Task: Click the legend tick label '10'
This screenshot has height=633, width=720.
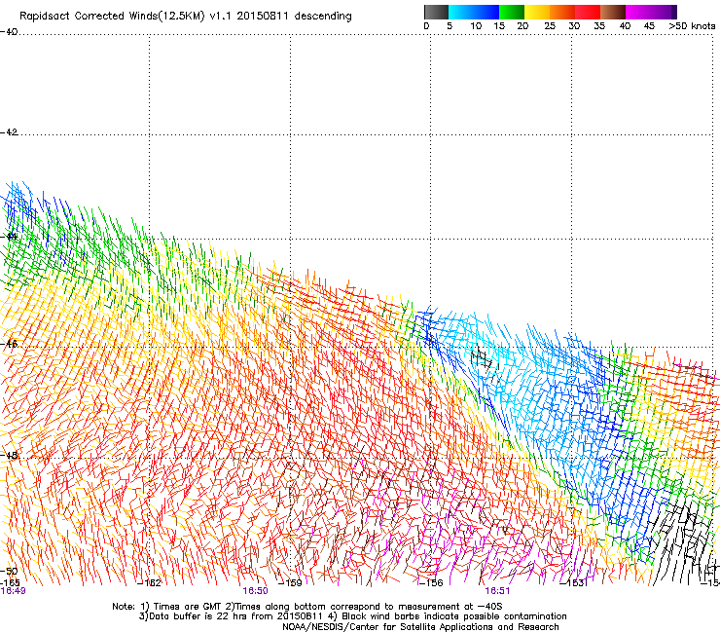Action: tap(476, 26)
